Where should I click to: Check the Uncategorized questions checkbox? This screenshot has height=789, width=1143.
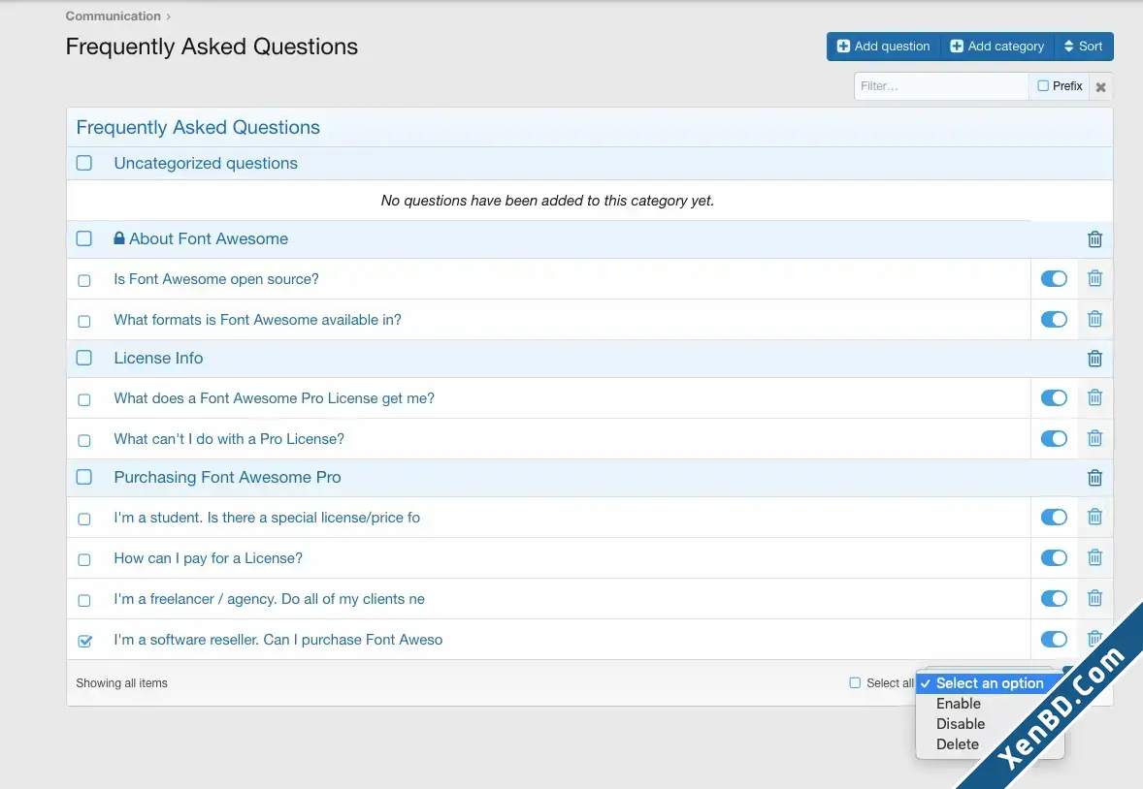(84, 163)
